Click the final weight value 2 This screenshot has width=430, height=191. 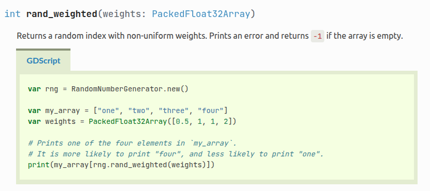[x=226, y=121]
